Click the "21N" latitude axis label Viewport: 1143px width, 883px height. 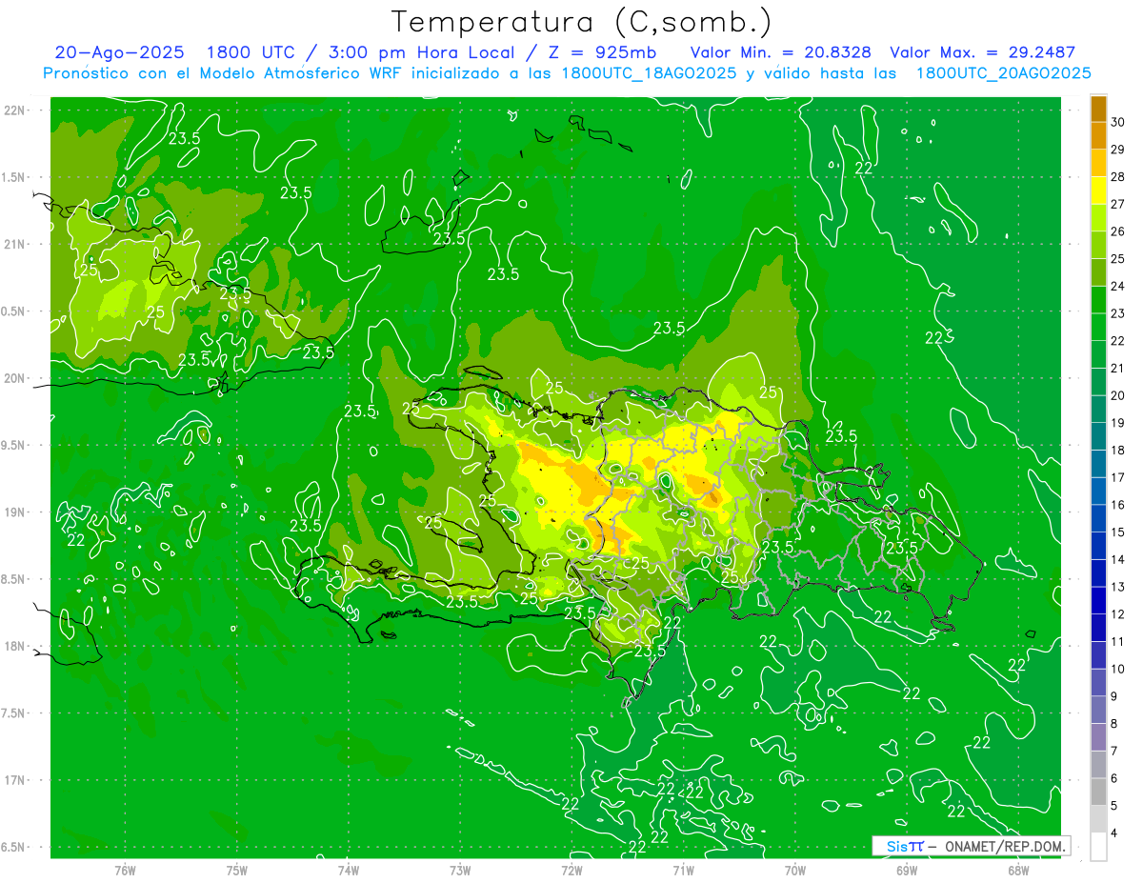(x=16, y=244)
